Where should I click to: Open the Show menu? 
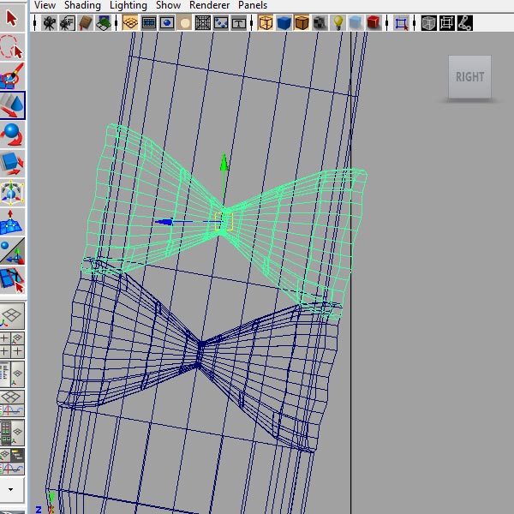tap(168, 5)
